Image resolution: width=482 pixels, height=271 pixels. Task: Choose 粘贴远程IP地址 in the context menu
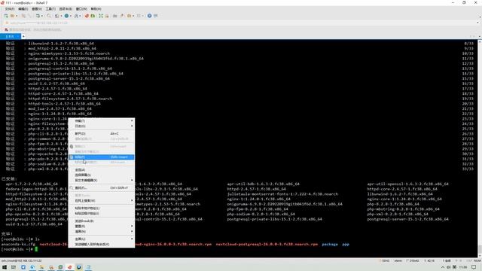click(101, 213)
